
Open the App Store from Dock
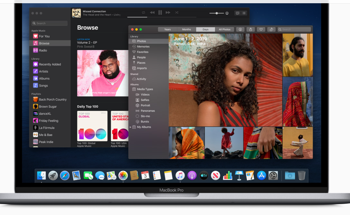261,175
